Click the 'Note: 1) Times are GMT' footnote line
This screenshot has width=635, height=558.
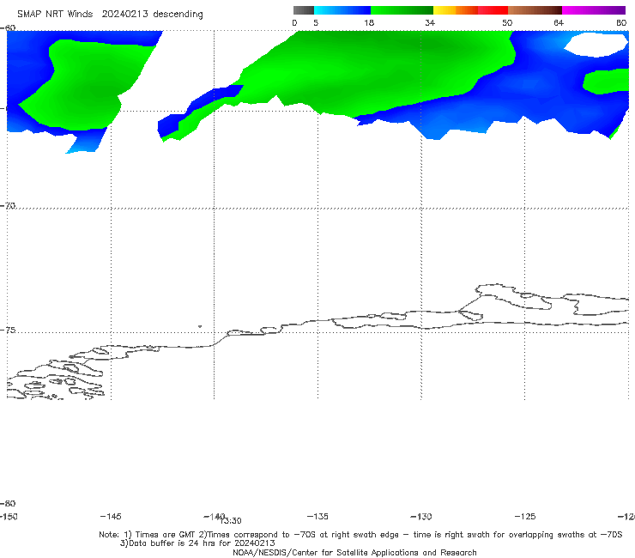(x=360, y=535)
